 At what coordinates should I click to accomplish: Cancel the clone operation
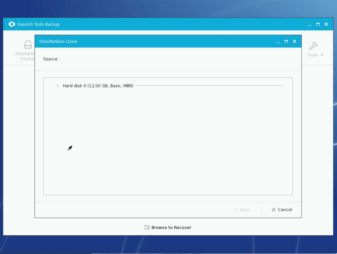(x=282, y=210)
